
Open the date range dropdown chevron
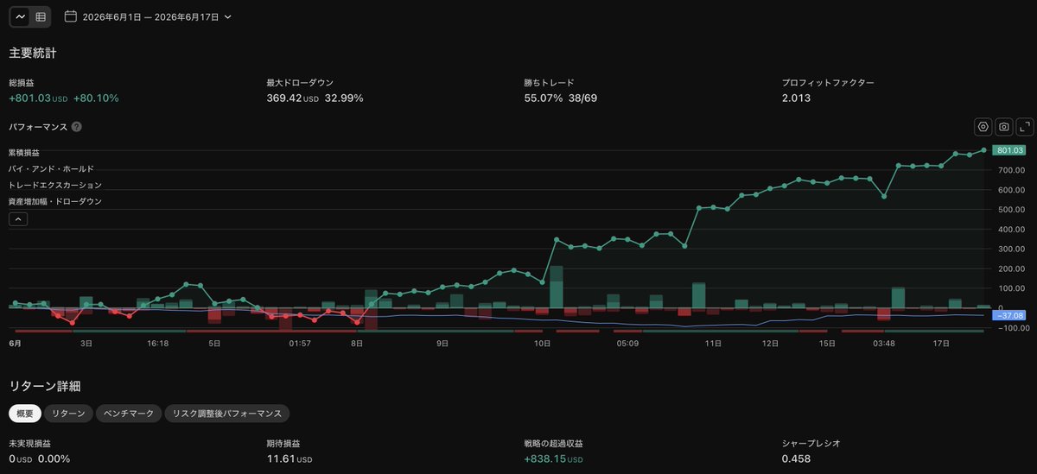point(227,16)
